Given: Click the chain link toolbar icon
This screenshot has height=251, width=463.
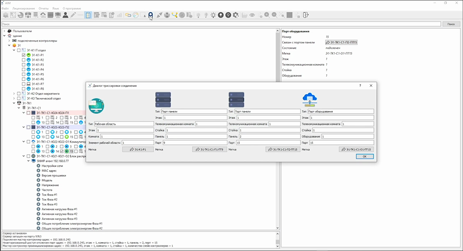Looking at the screenshot, I should click(x=128, y=15).
